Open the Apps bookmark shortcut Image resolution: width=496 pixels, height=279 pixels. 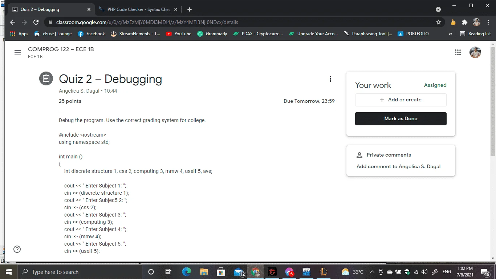pyautogui.click(x=19, y=34)
